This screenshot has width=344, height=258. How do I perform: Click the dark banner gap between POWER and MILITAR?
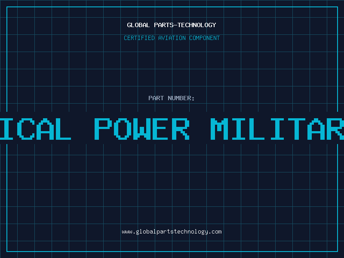pyautogui.click(x=200, y=129)
